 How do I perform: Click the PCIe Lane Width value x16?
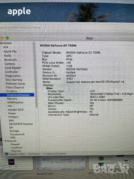68,63
